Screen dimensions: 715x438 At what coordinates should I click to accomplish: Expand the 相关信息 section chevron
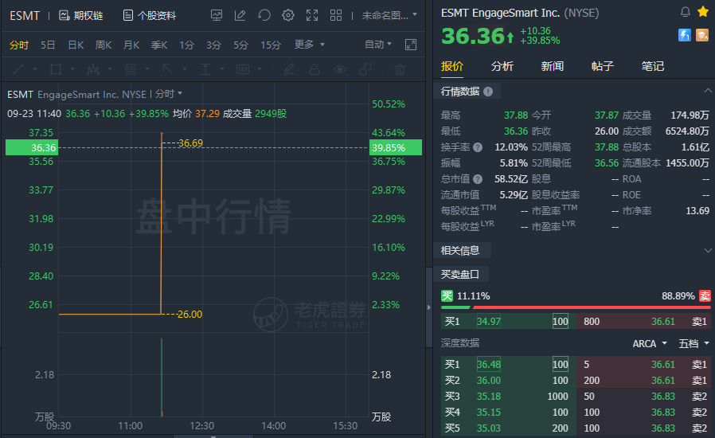(x=708, y=251)
